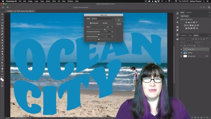Select the Blur tool
The height and width of the screenshot is (119, 211).
pos(2,51)
